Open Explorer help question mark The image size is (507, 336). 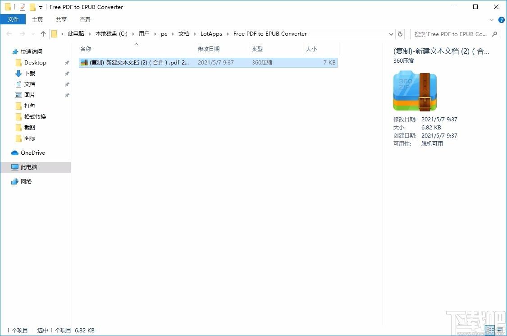point(502,20)
